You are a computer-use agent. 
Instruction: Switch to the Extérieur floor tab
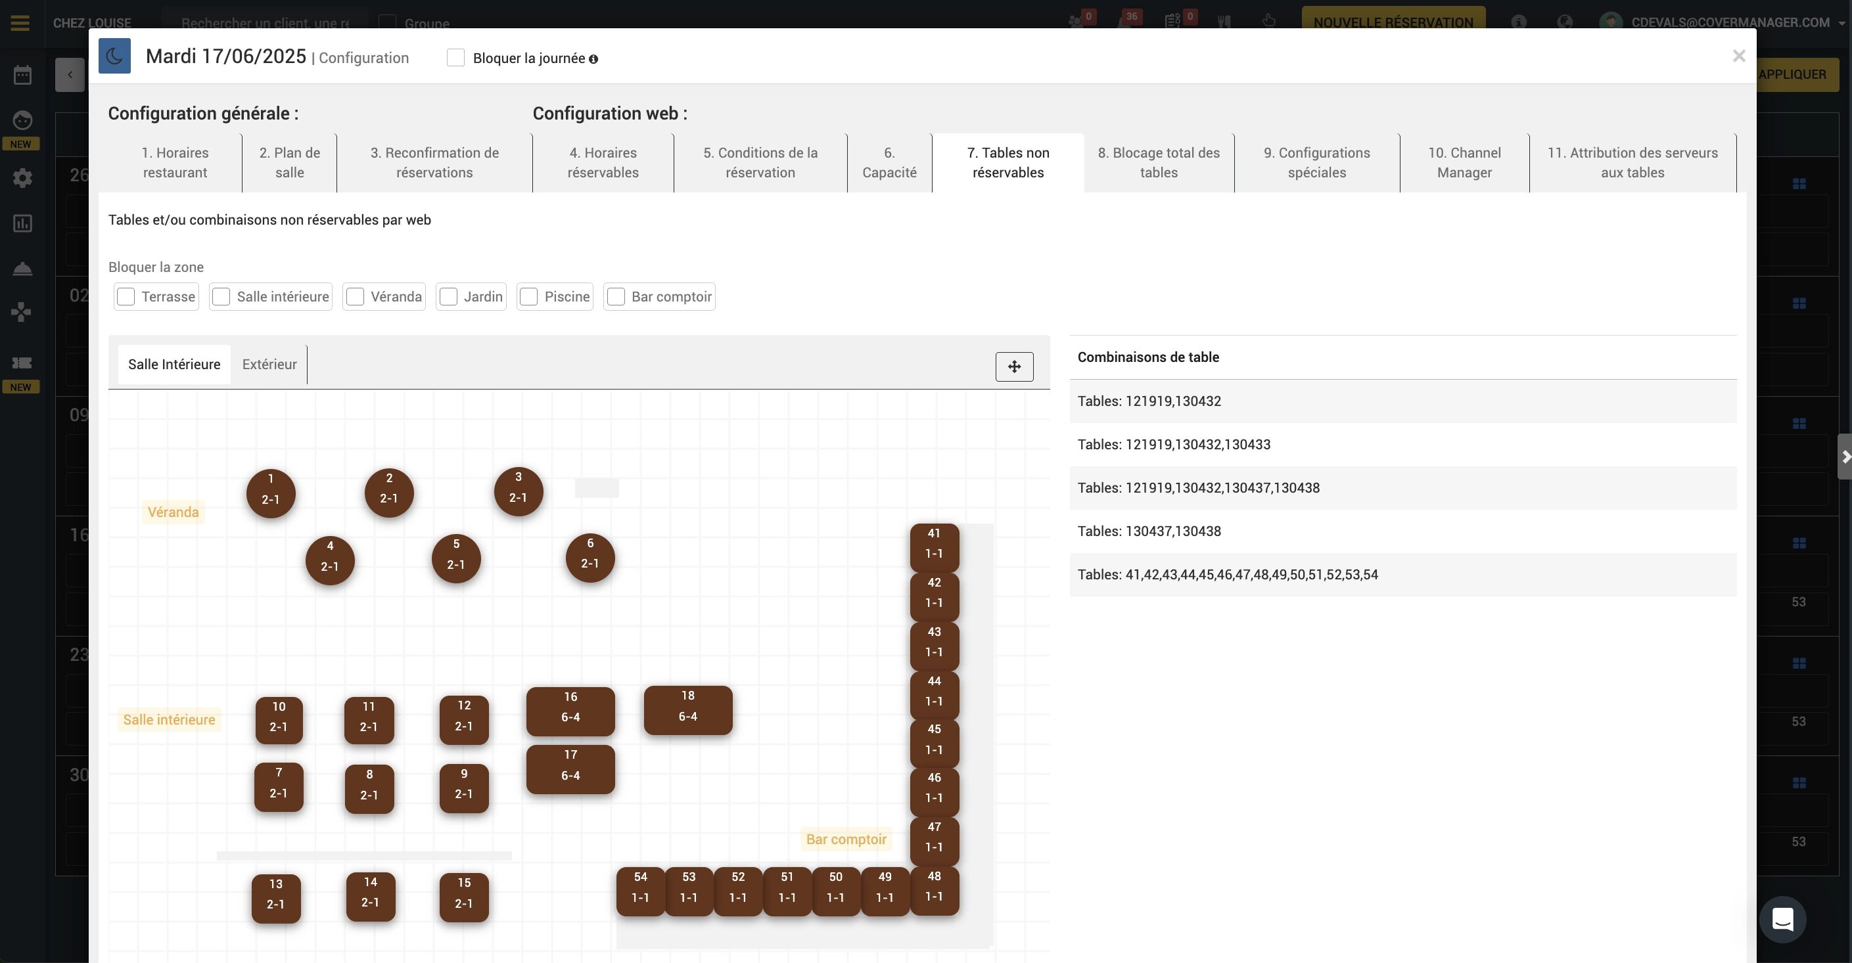(x=269, y=365)
